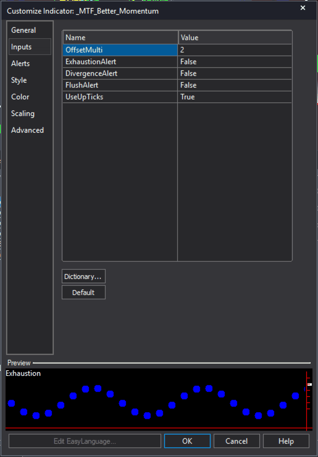Restore inputs with the Default button
Viewport: 318px width, 457px height.
coord(83,292)
